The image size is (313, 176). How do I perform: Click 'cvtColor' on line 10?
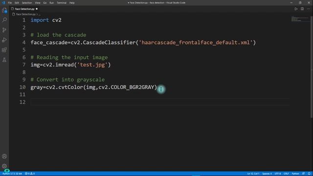click(70, 87)
